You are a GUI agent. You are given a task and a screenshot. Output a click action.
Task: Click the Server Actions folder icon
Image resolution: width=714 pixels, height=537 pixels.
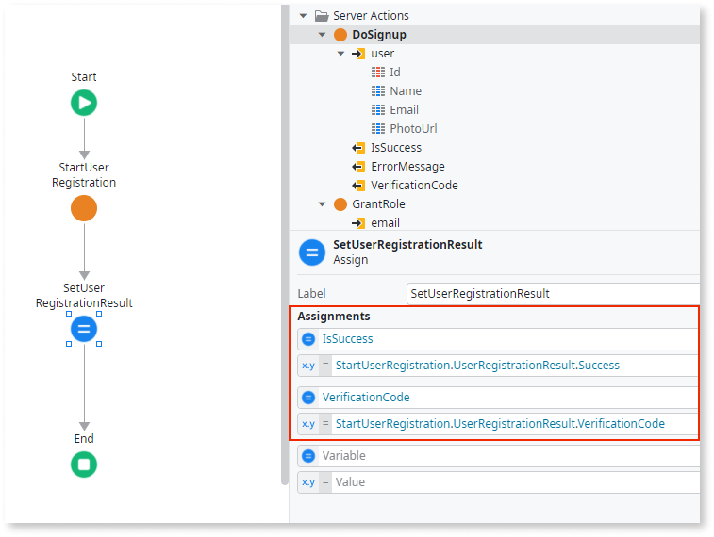322,16
